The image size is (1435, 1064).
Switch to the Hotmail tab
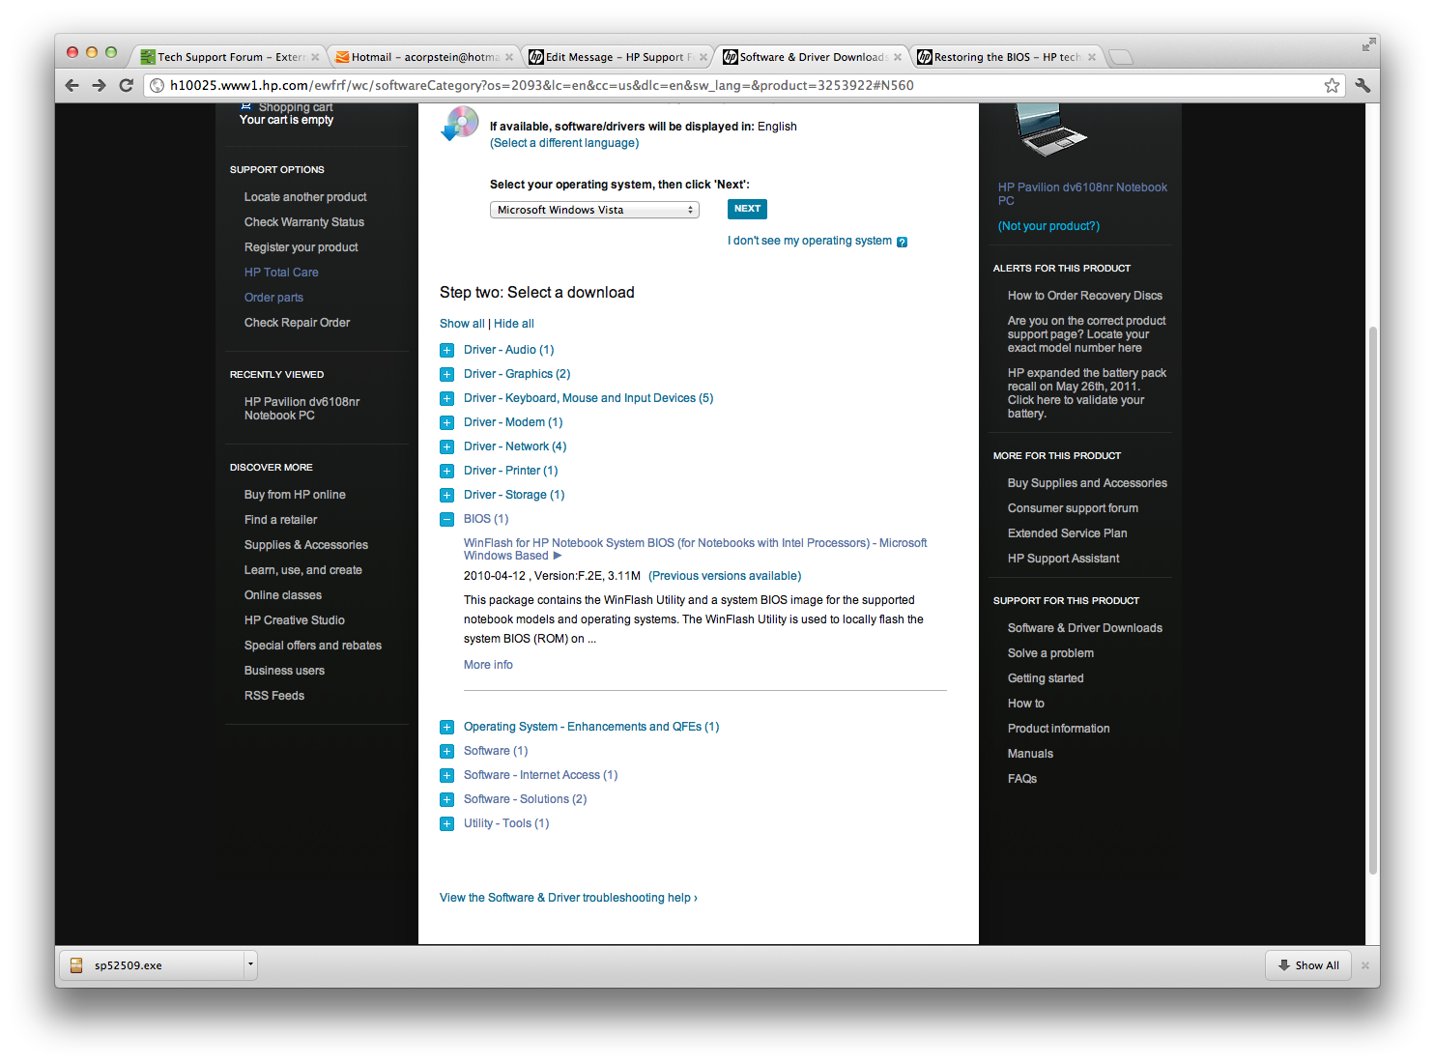tap(423, 57)
